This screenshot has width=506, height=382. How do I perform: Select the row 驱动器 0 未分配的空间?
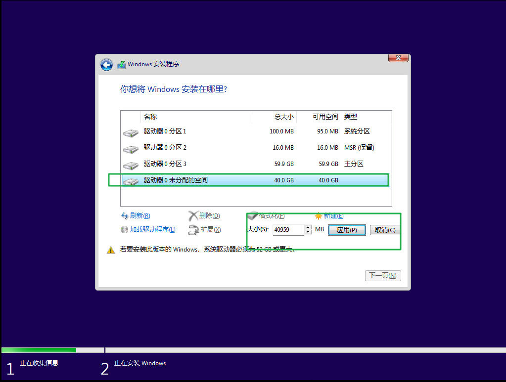[256, 180]
